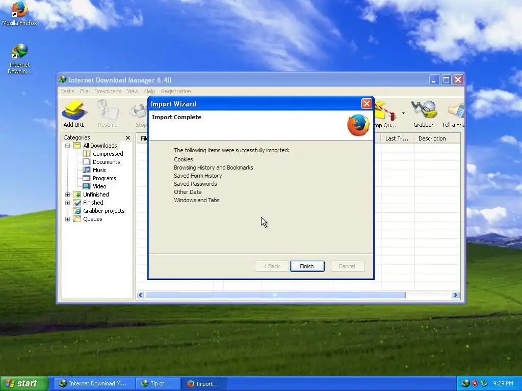Minimize the Internet Download Manager window

[434, 80]
